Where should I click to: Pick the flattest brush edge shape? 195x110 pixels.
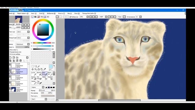[x=54, y=87]
